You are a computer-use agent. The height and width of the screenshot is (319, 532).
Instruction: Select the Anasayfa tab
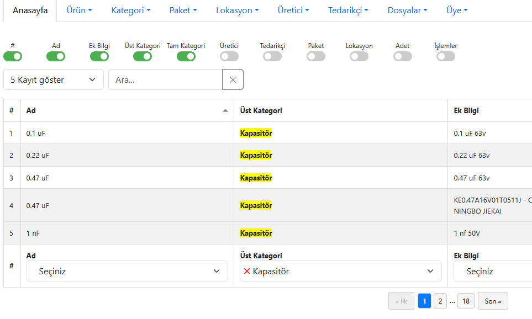[x=30, y=10]
